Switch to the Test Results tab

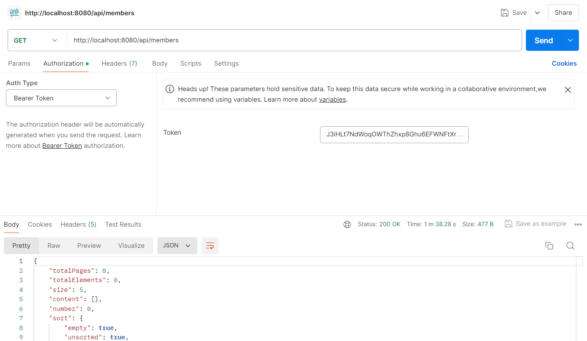click(x=123, y=224)
